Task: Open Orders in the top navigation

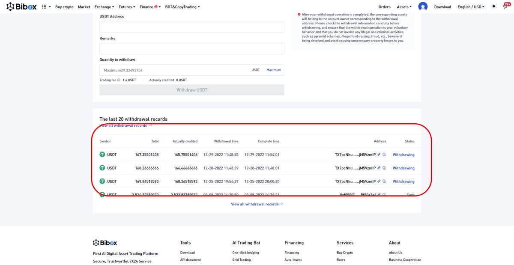Action: (x=385, y=7)
